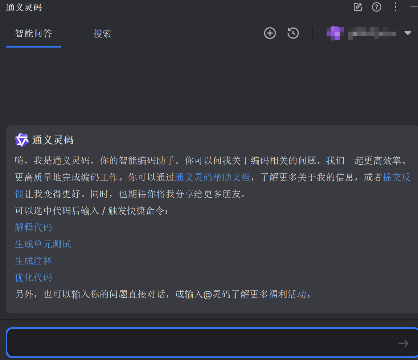Switch to the 搜索 tab
418x360 pixels.
pyautogui.click(x=102, y=34)
